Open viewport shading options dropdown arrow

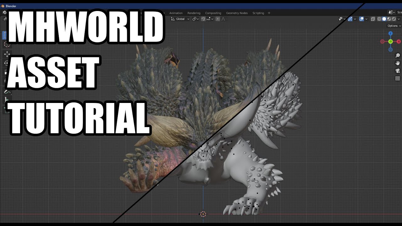tap(399, 19)
